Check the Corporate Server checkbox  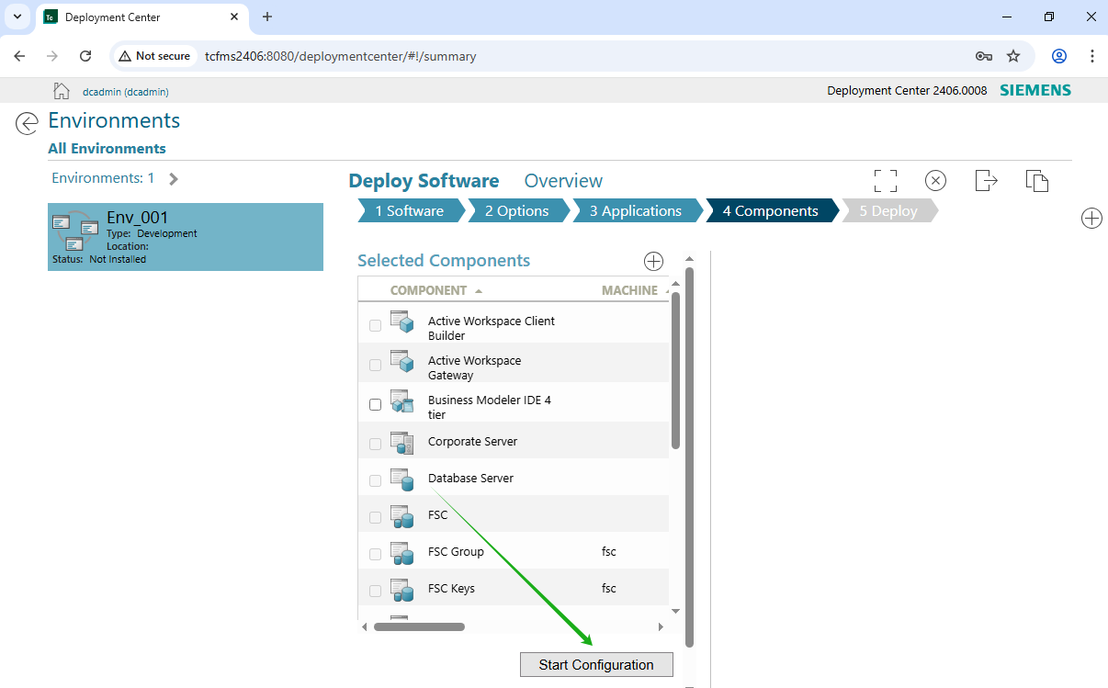pos(375,444)
